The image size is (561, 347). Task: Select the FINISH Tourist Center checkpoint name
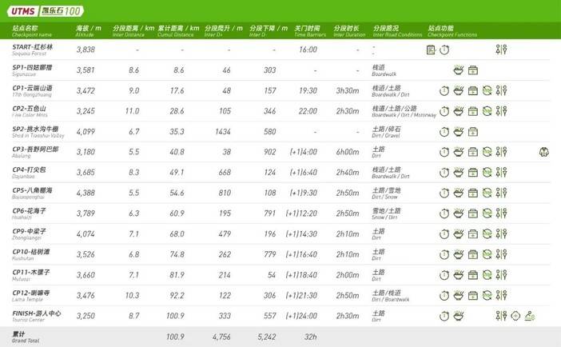pyautogui.click(x=38, y=315)
